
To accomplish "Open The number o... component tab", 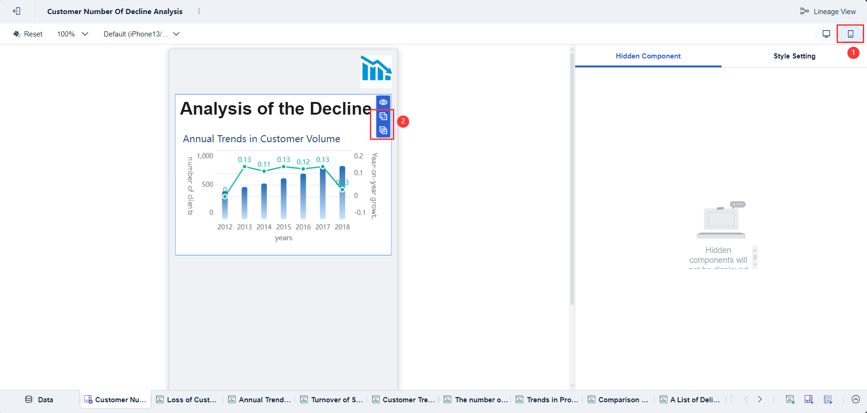I will tap(476, 399).
